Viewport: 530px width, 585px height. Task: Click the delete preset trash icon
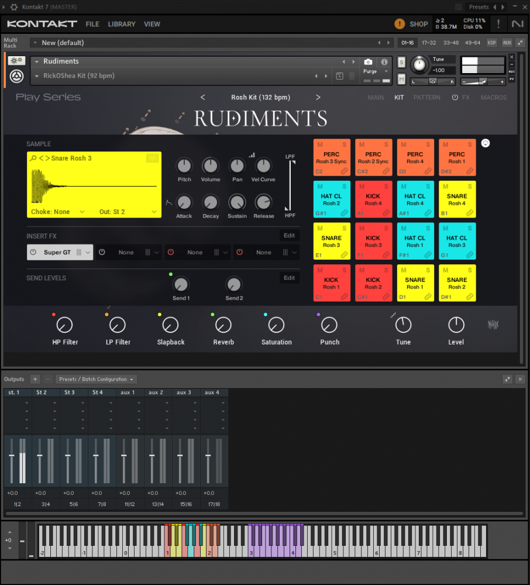(352, 76)
